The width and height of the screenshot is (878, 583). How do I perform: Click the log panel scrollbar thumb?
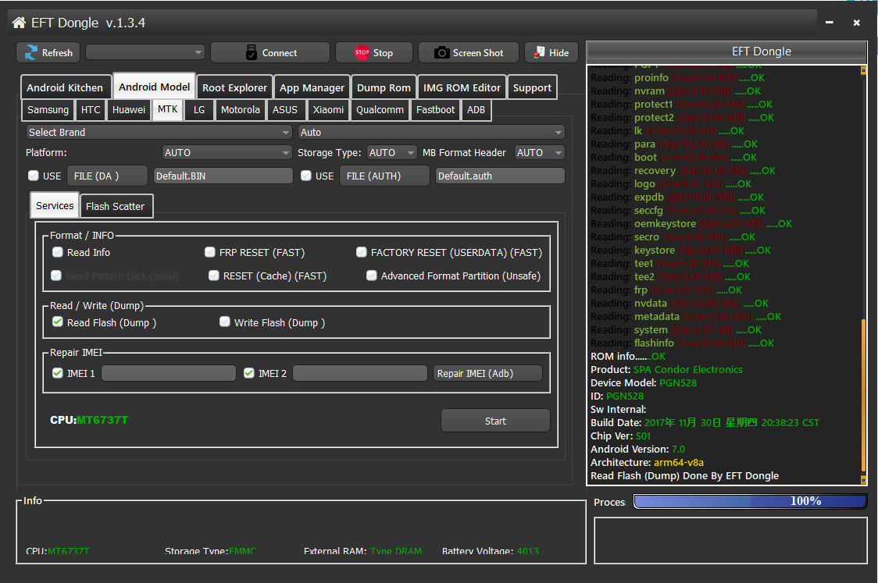pos(863,396)
